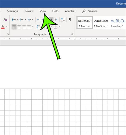Switch to the Review tab
The width and height of the screenshot is (126, 135).
pos(29,11)
